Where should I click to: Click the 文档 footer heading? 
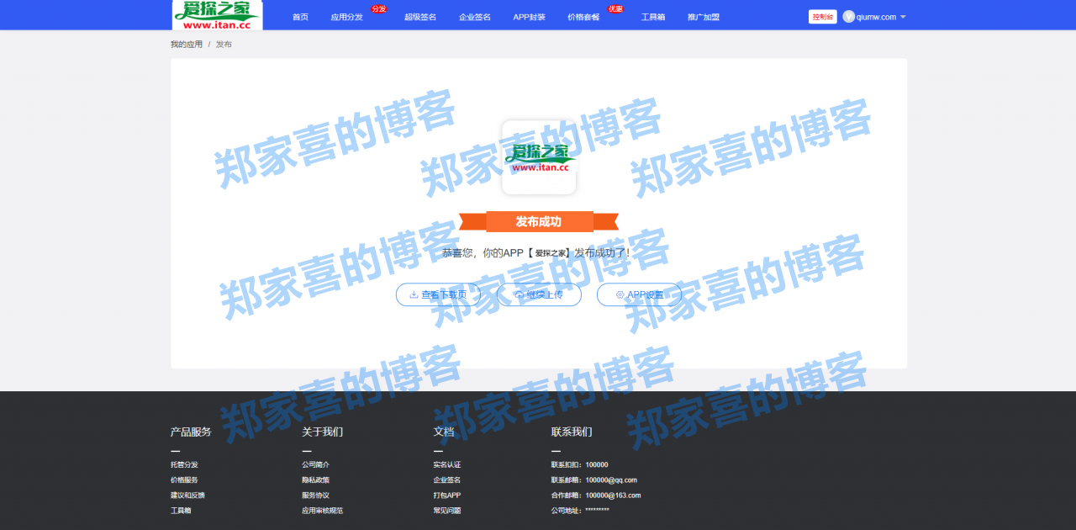coord(444,432)
